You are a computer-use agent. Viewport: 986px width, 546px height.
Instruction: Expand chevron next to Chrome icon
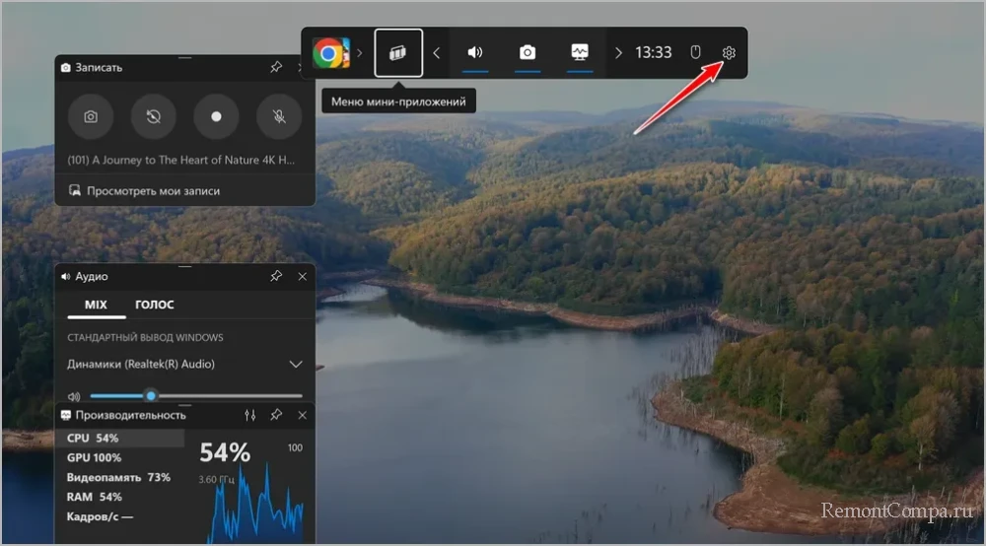360,53
